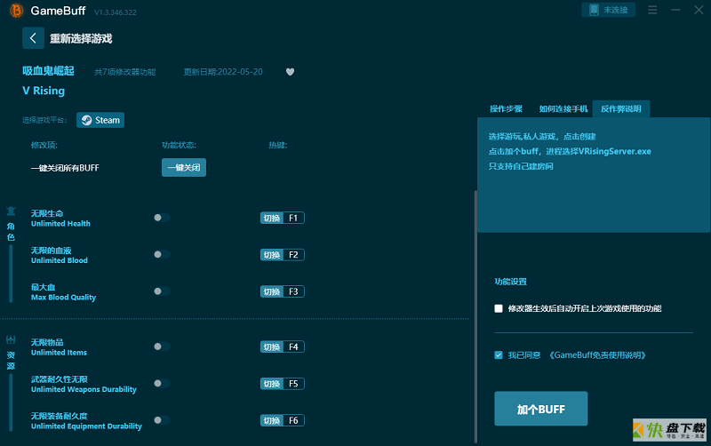Click the 吸血鬼崛起 game name

tap(48, 71)
